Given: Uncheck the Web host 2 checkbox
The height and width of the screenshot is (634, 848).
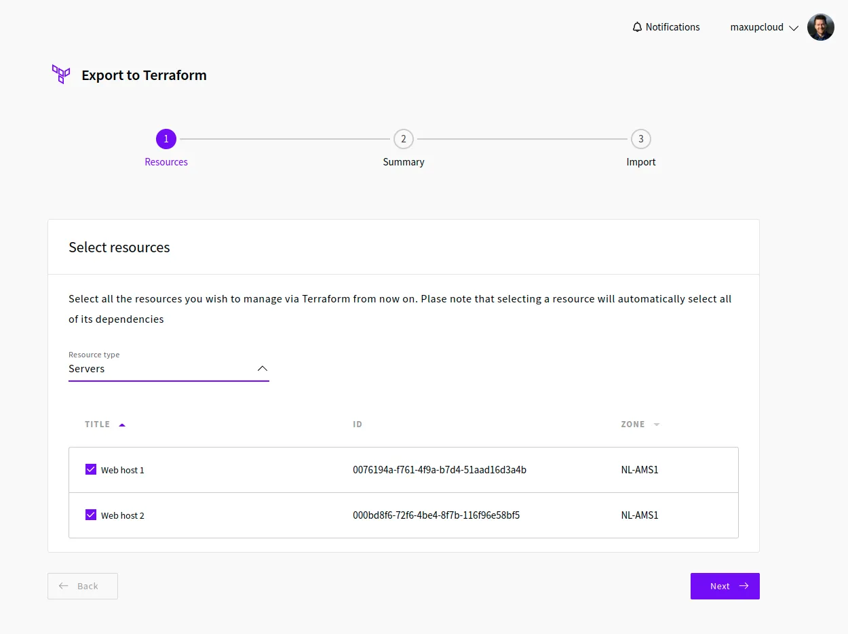Looking at the screenshot, I should [x=91, y=515].
